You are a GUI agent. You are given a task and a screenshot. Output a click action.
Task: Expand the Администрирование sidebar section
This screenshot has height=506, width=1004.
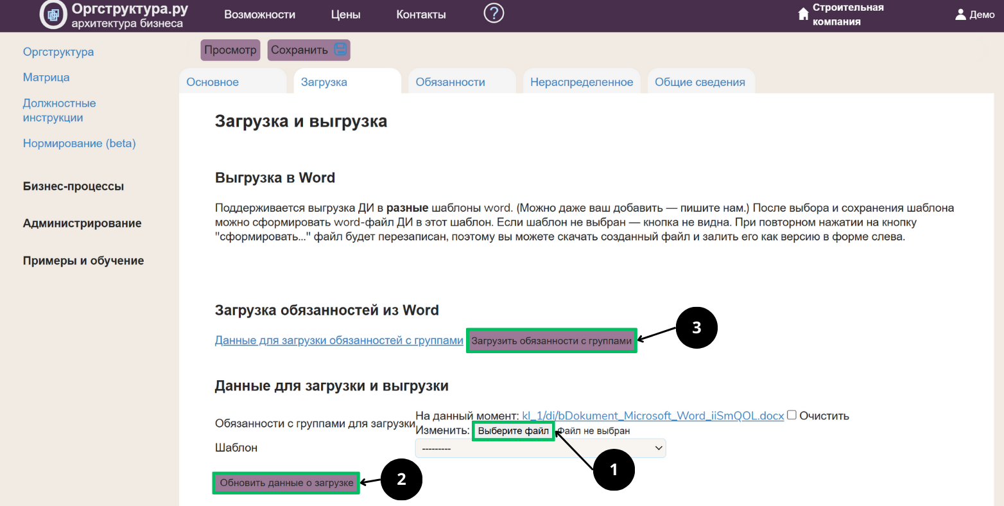click(x=82, y=223)
